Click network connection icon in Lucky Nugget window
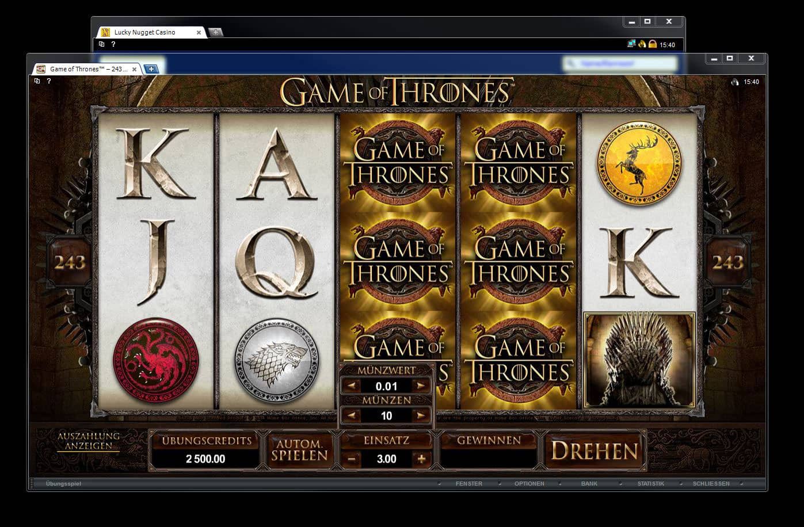This screenshot has height=527, width=804. pyautogui.click(x=631, y=44)
